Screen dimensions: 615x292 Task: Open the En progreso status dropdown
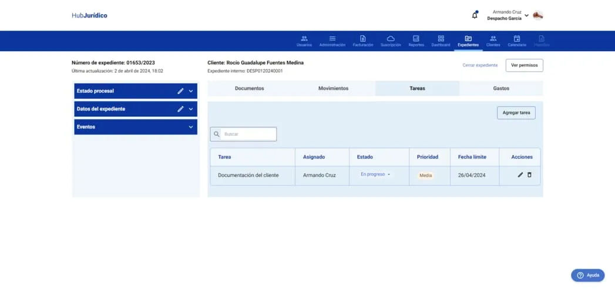pyautogui.click(x=375, y=174)
